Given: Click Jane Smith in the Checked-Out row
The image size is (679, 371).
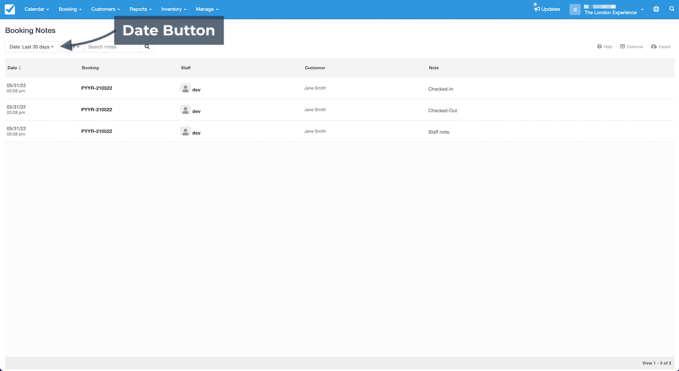Looking at the screenshot, I should (x=315, y=109).
